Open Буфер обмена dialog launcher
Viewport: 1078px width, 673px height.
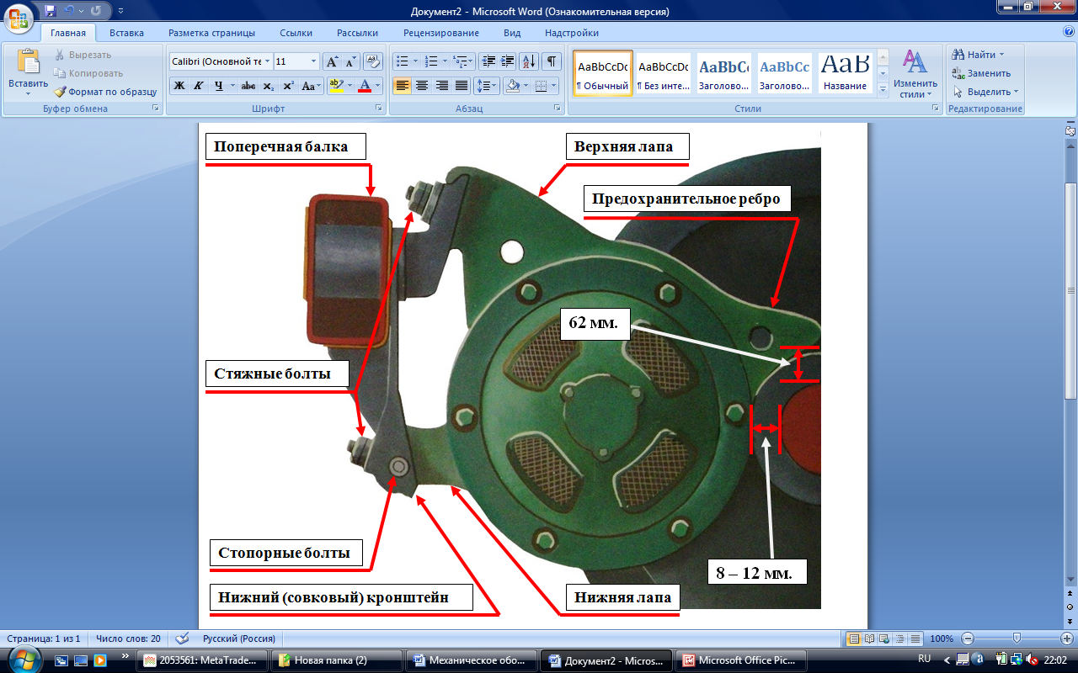(155, 109)
